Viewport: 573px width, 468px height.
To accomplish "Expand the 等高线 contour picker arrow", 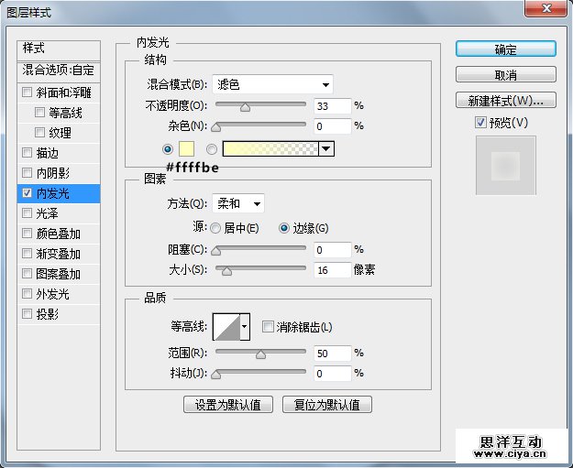I will click(245, 326).
